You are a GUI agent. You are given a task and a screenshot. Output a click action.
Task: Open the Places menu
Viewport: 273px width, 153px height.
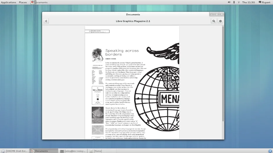pyautogui.click(x=23, y=2)
